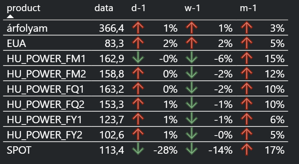Select the SPOT data value 113,4
The image size is (299, 164).
tap(112, 150)
